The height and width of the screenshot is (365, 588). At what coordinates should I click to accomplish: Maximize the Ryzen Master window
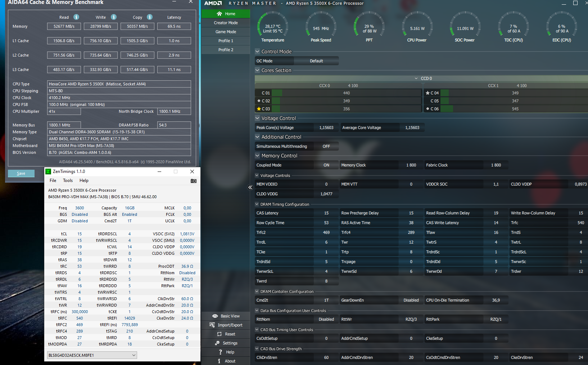point(575,3)
